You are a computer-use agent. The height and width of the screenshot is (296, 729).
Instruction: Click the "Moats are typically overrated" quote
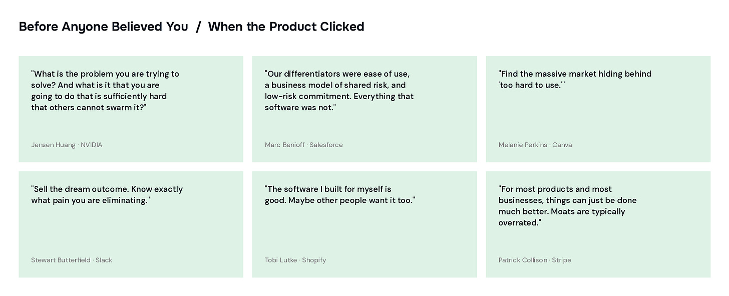[567, 206]
